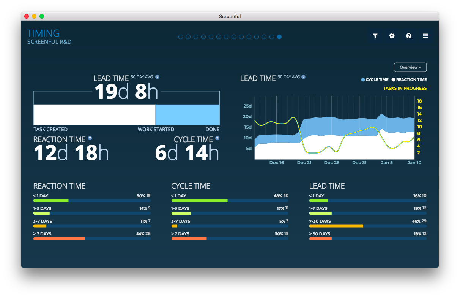Open the settings gear icon
Image resolution: width=460 pixels, height=298 pixels.
tap(392, 36)
